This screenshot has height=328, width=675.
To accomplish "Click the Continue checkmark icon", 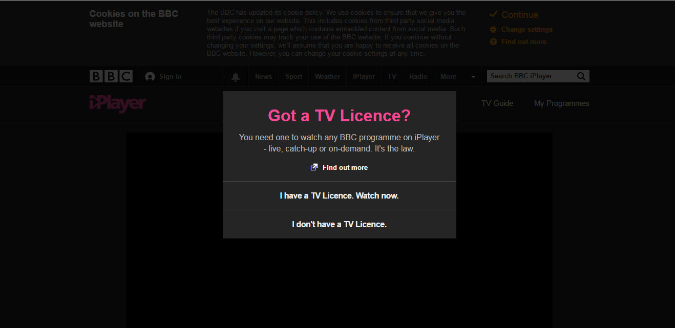I will coord(494,14).
